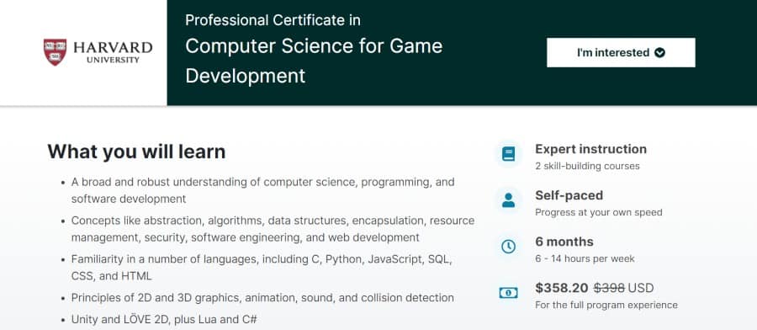
Task: Click the book icon beside Expert instruction
Action: click(x=508, y=155)
